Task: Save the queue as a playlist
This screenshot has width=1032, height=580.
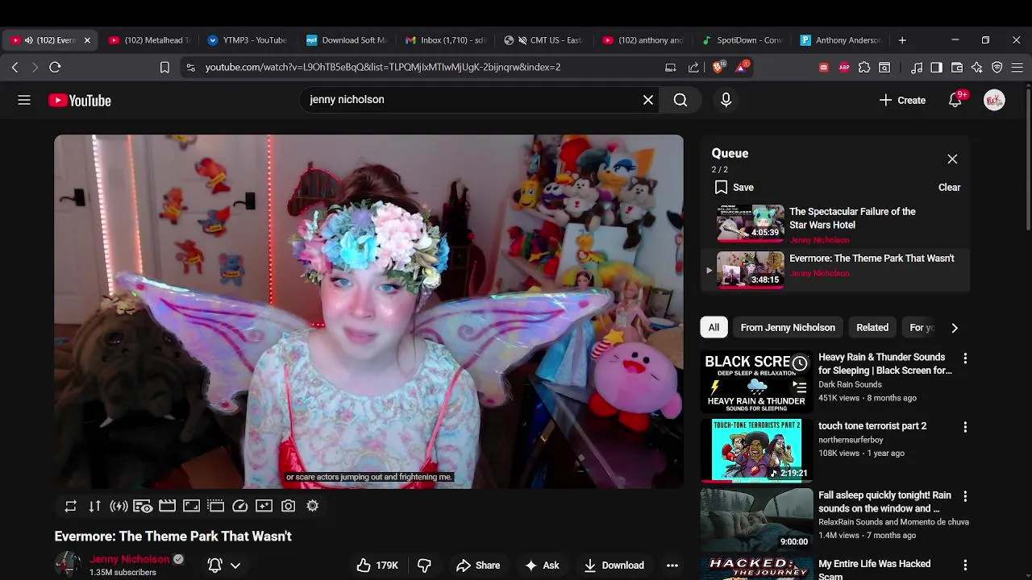Action: 734,188
